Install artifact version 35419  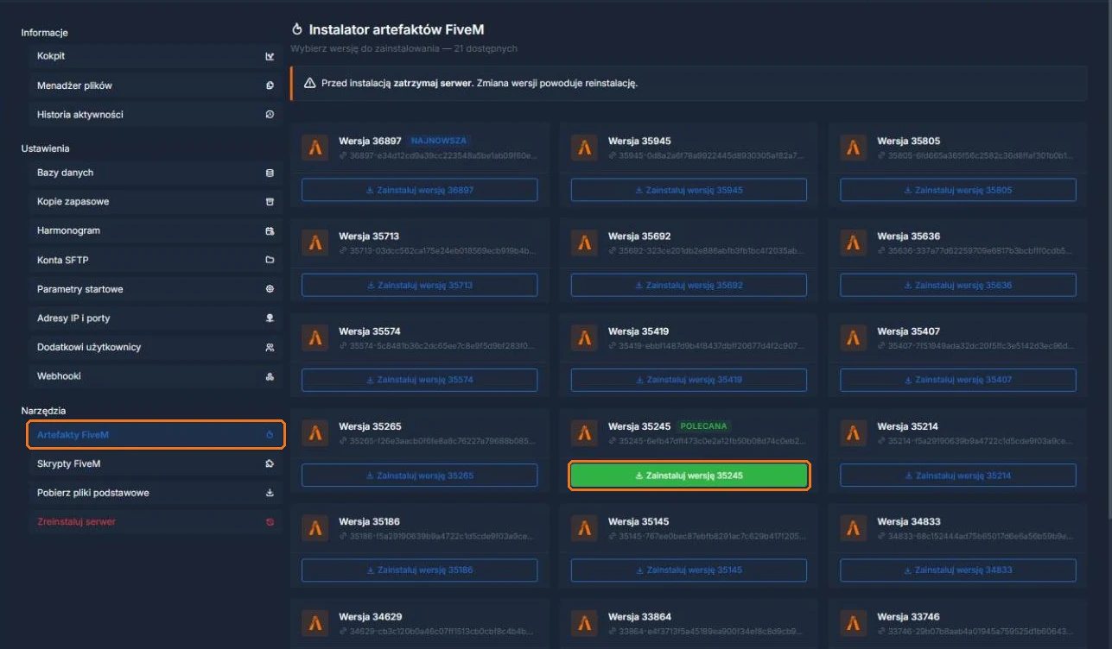(689, 380)
